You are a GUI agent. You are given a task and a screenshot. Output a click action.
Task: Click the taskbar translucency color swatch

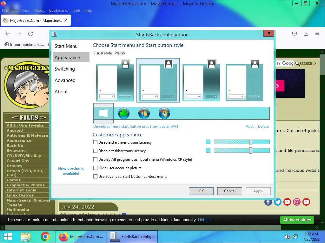(208, 150)
